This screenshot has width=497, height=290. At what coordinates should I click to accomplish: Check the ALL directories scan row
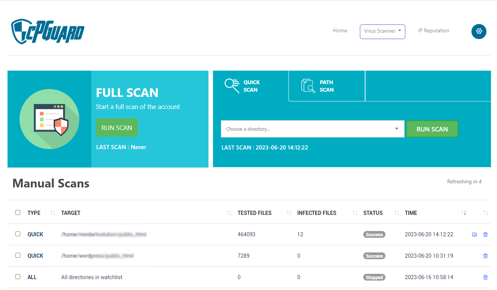pyautogui.click(x=18, y=276)
